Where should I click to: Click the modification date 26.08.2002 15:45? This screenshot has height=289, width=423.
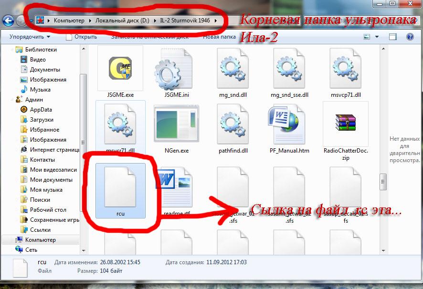[x=120, y=262]
